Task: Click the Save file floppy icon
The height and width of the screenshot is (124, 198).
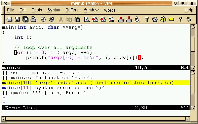Action: click(17, 19)
